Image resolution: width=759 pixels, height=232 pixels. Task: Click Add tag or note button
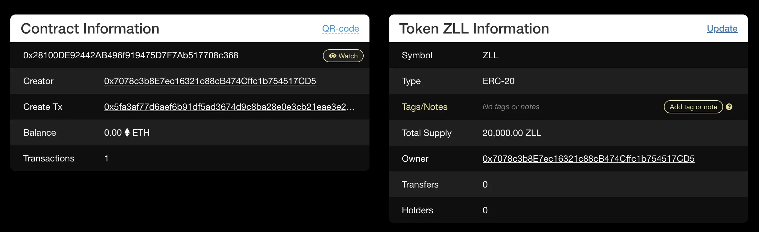point(693,107)
